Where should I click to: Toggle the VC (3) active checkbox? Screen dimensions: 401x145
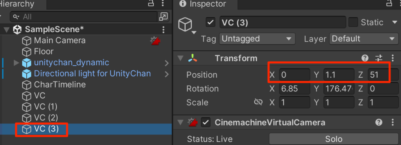click(210, 22)
